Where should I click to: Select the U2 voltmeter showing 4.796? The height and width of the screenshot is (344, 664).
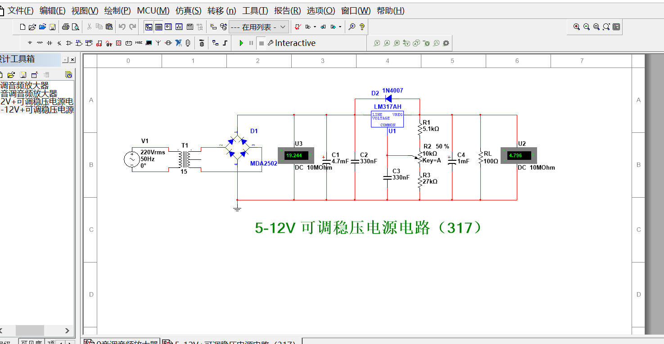point(519,155)
